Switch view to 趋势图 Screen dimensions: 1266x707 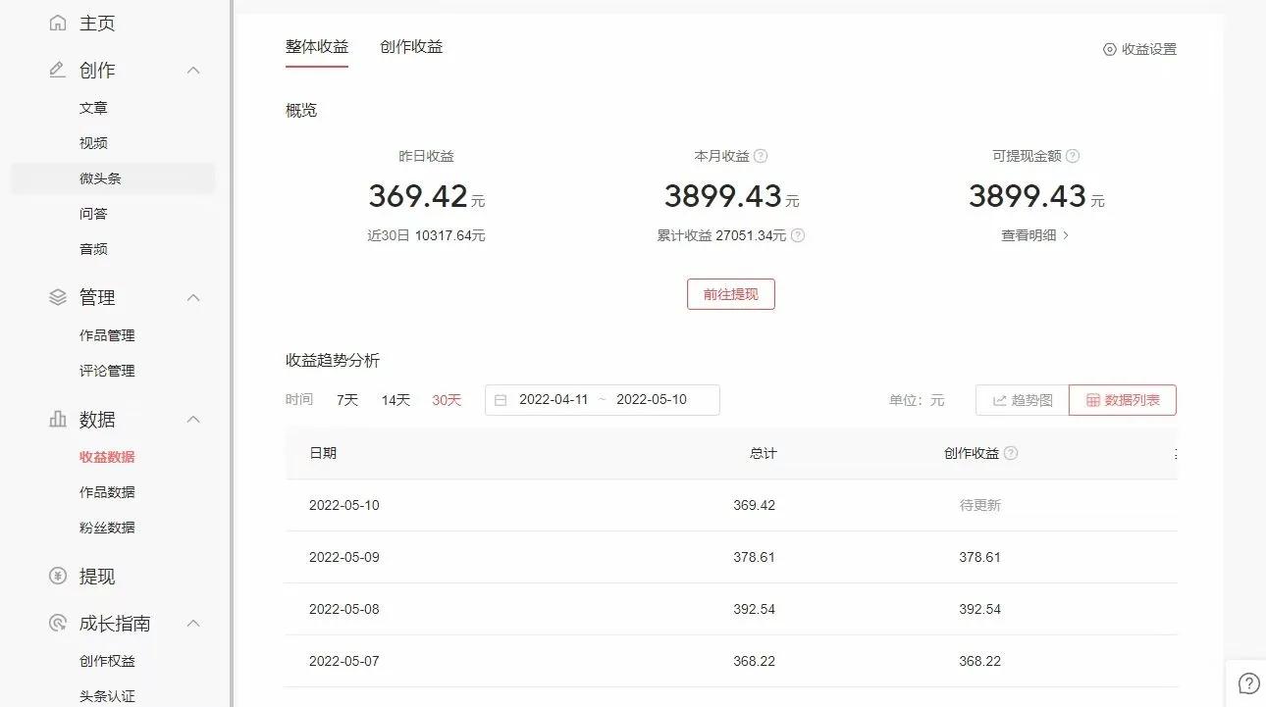coord(1022,400)
